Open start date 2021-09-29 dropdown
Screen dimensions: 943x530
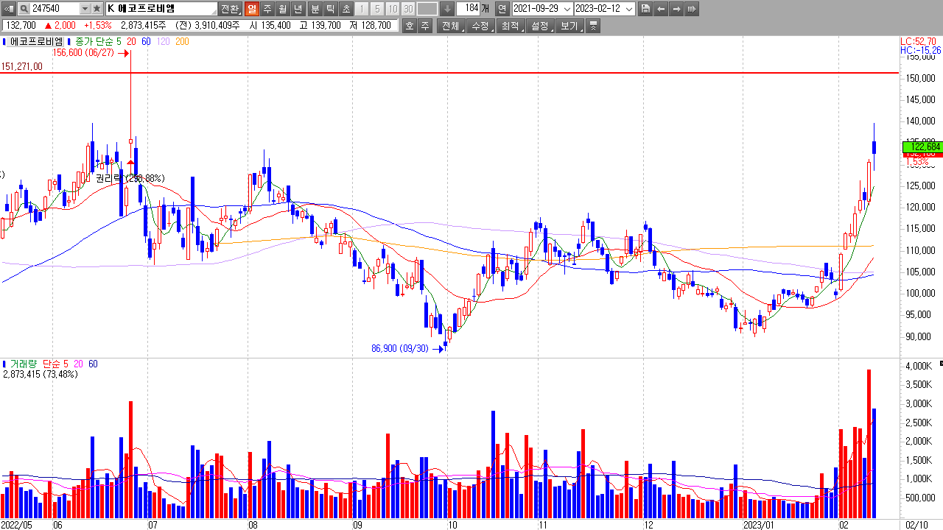567,9
